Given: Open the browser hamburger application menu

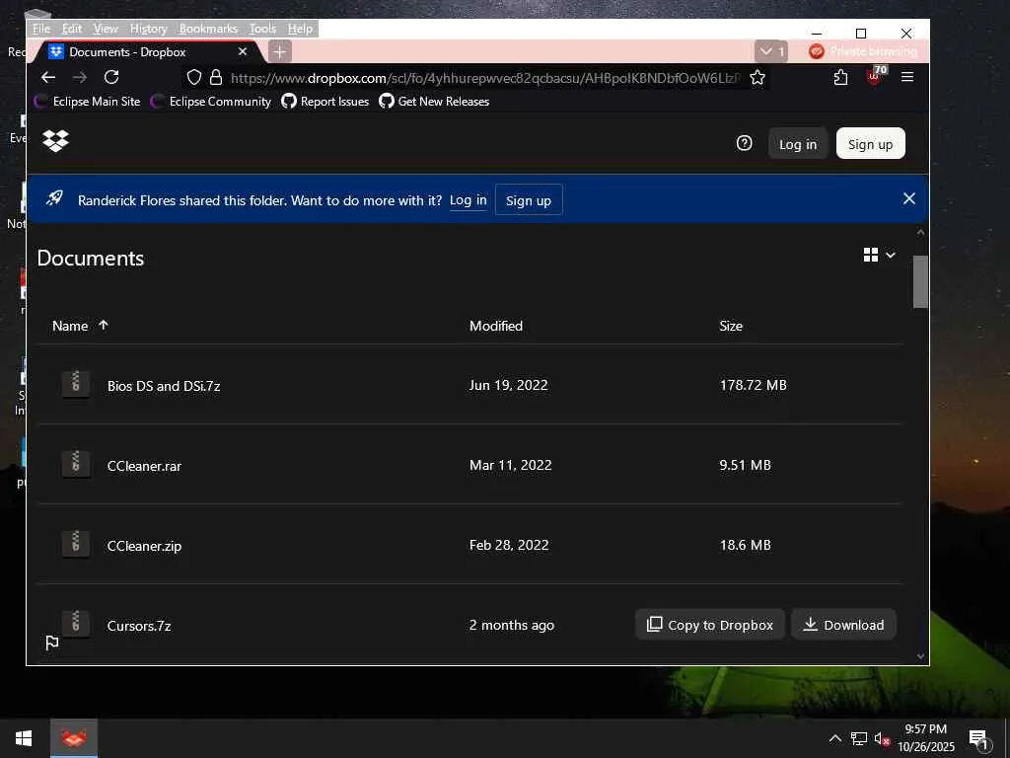Looking at the screenshot, I should [x=907, y=77].
